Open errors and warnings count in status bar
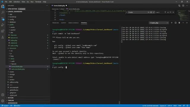The image size is (190, 107). pos(17,106)
